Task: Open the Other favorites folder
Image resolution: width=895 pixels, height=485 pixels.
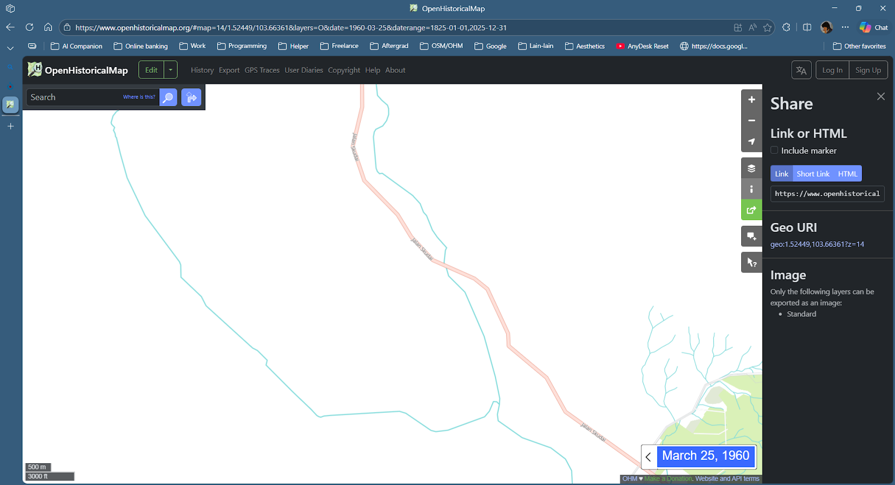Action: 859,46
